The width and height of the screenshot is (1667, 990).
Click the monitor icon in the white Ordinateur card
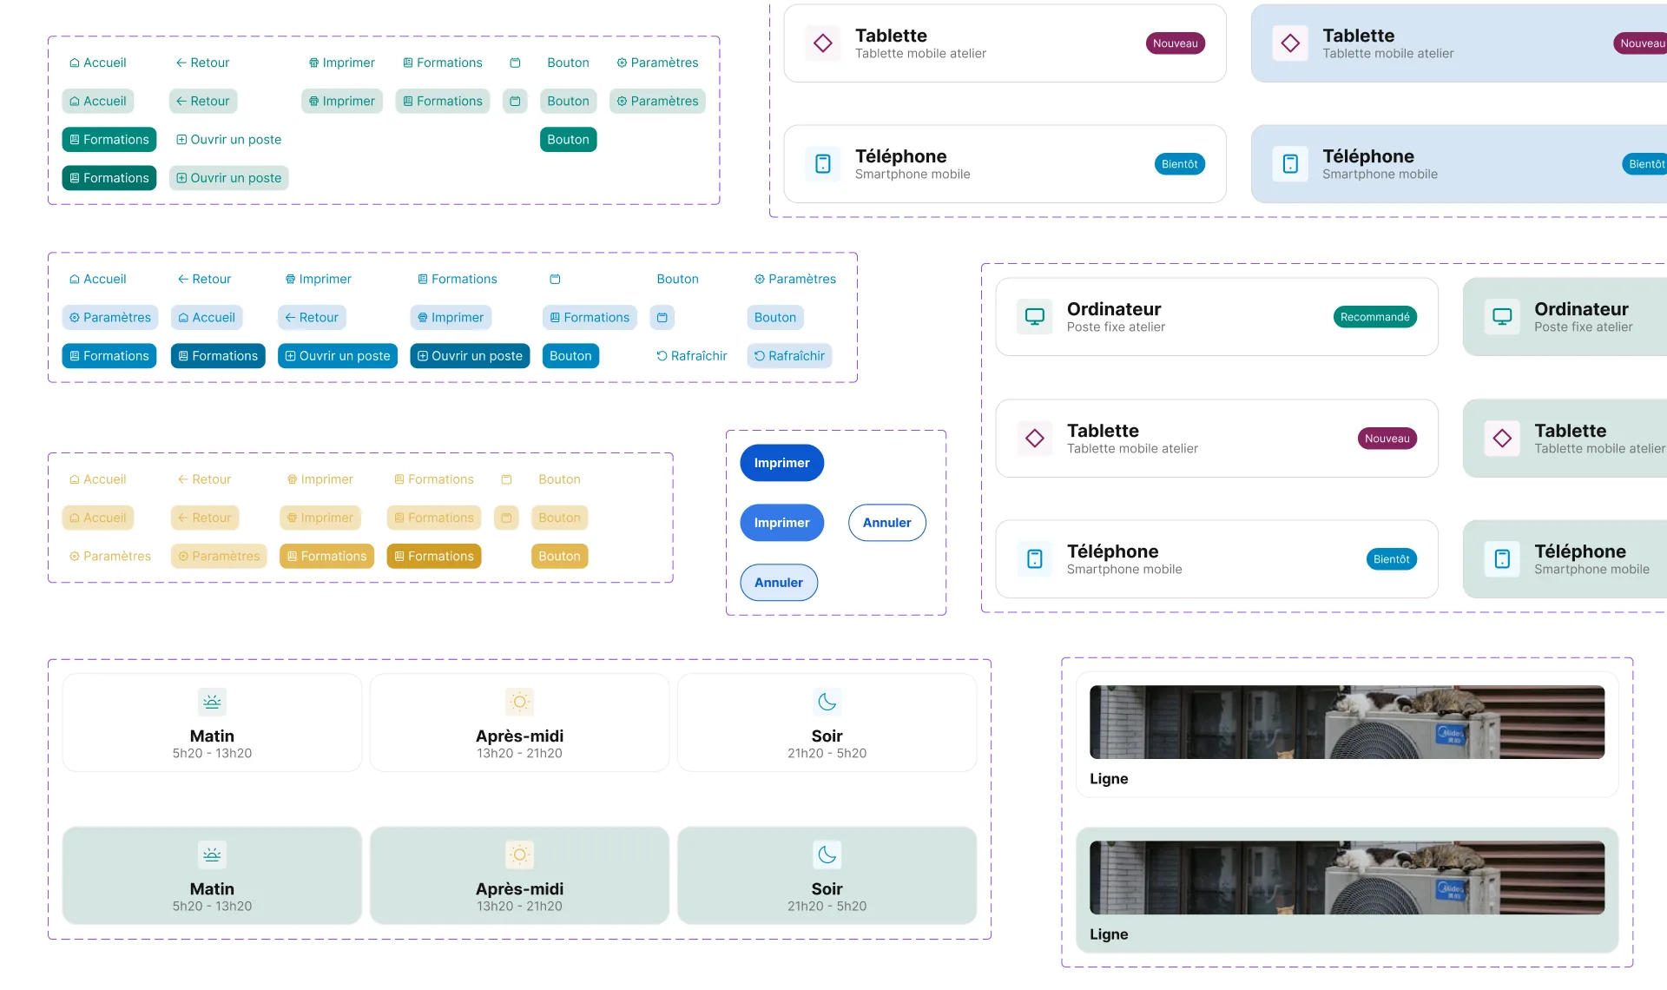[x=1035, y=317]
